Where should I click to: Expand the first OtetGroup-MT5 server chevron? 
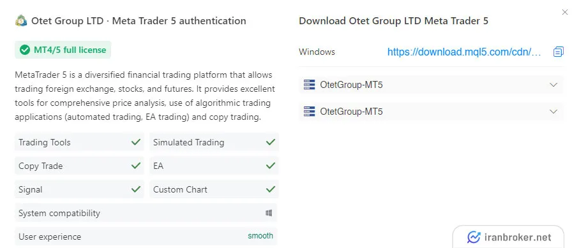(x=553, y=85)
